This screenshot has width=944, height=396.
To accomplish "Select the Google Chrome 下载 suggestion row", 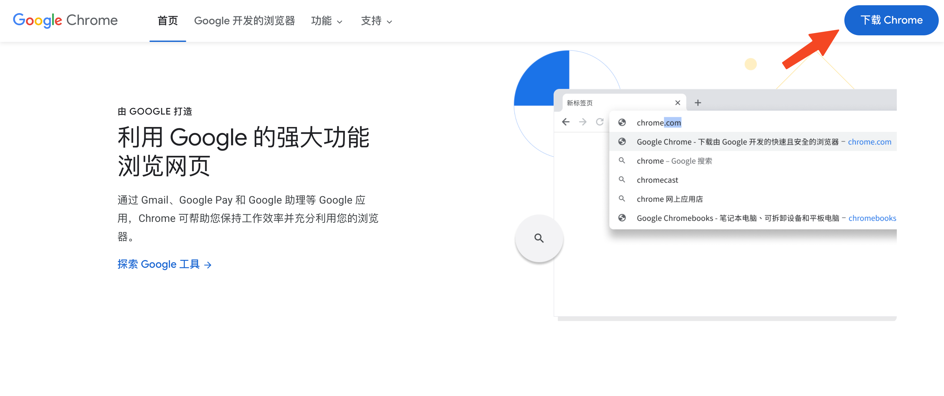I will tap(751, 142).
